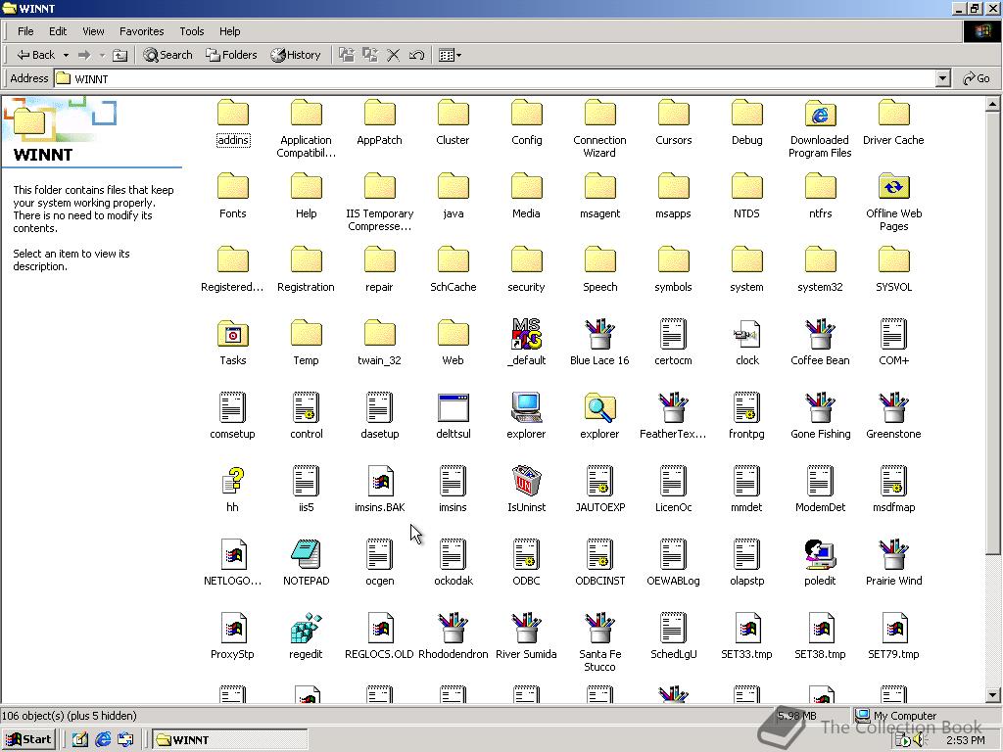Viewport: 1003px width, 752px height.
Task: Select the Tasks folder icon
Action: pyautogui.click(x=233, y=334)
